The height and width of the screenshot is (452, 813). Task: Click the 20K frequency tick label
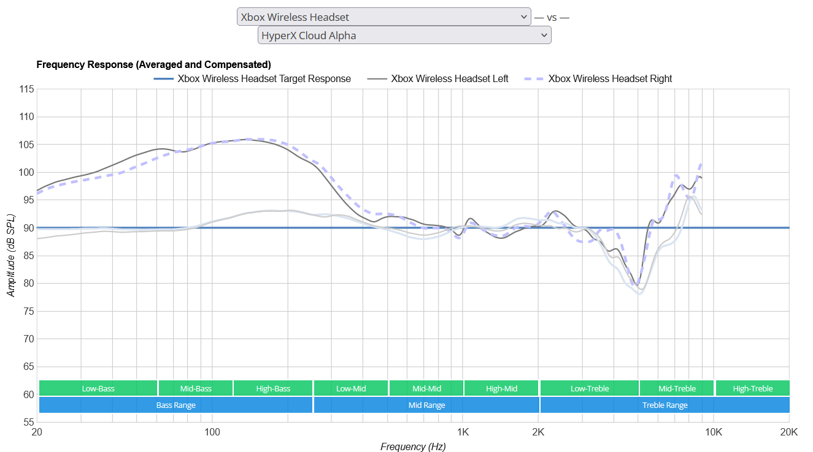point(788,432)
